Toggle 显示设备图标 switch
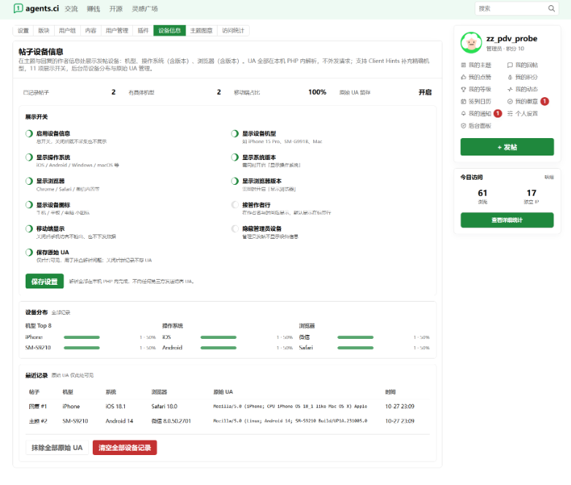Image resolution: width=571 pixels, height=485 pixels. (29, 205)
